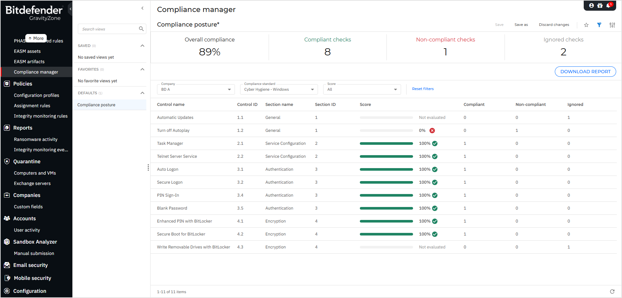Click the gift/promotions icon
Screen dimensions: 622x298
pos(600,5)
